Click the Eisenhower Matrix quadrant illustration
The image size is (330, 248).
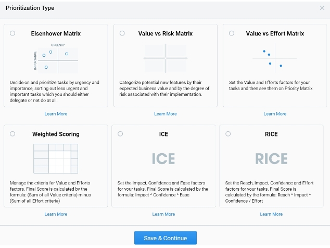pos(56,59)
